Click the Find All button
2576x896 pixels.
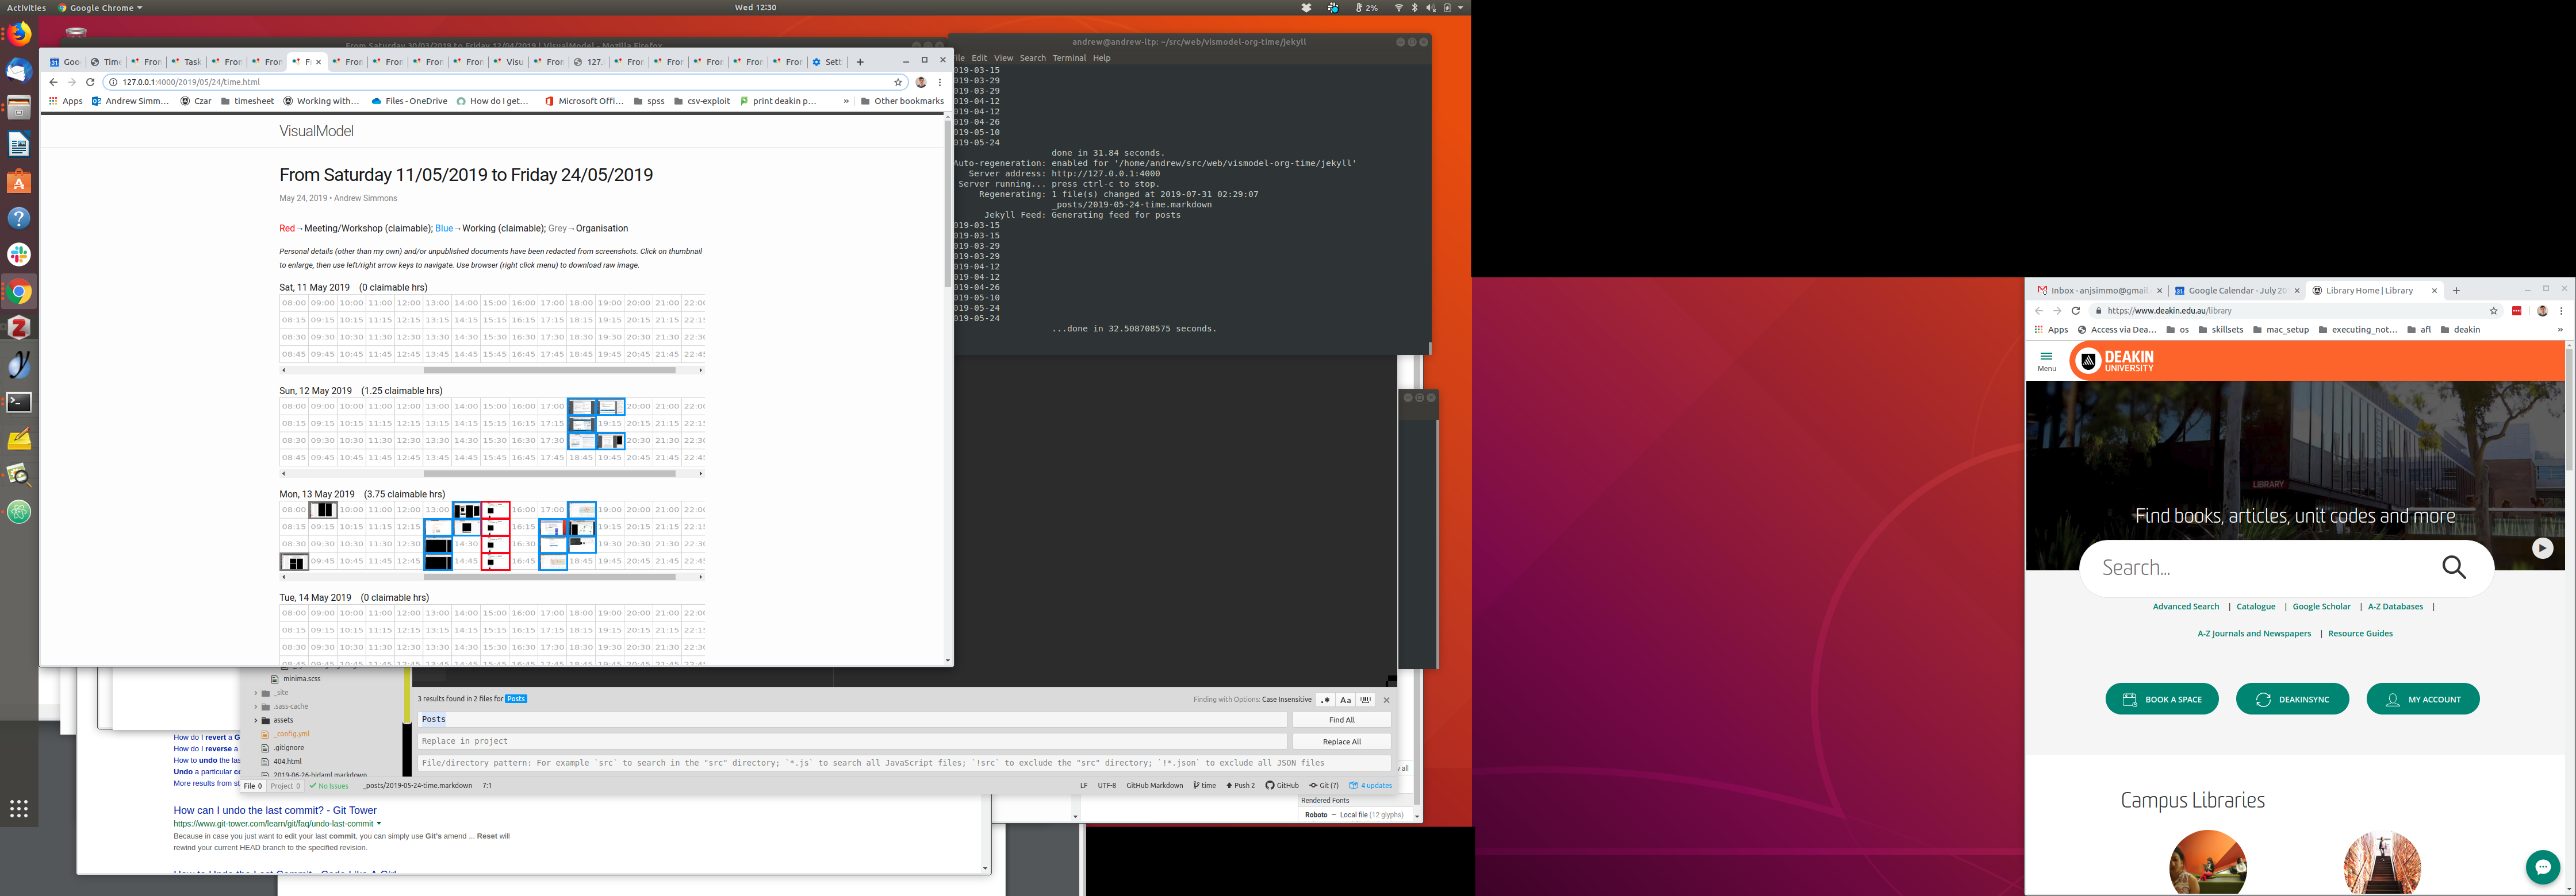click(x=1341, y=719)
